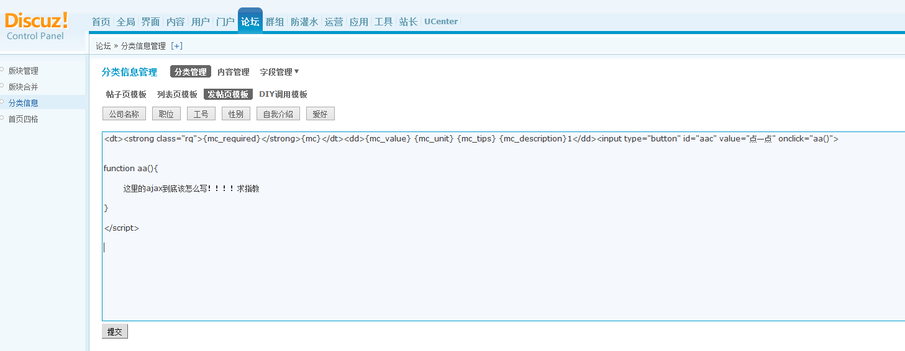Screen dimensions: 905x351
Task: Open the 防灌水 top menu
Action: [304, 22]
